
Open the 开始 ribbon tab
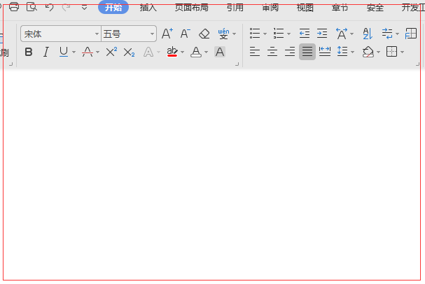click(x=113, y=7)
